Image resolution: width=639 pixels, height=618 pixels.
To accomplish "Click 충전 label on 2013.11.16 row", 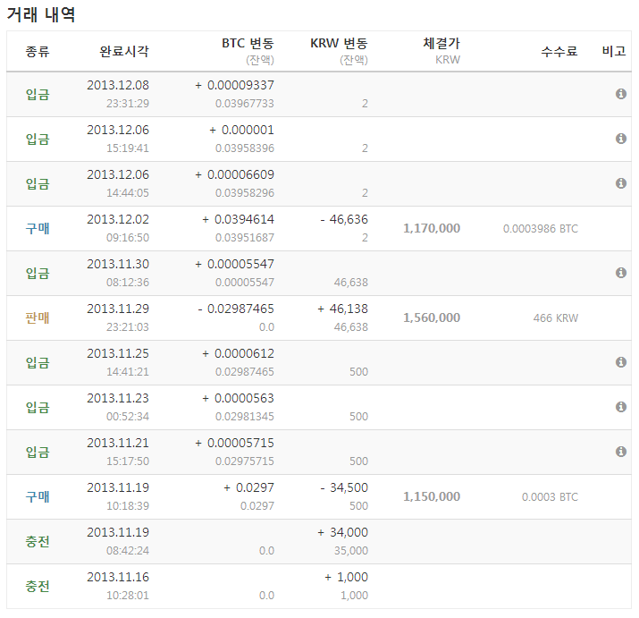I will tap(38, 587).
